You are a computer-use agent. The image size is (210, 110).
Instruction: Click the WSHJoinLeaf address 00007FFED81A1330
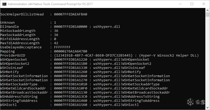point(71,68)
